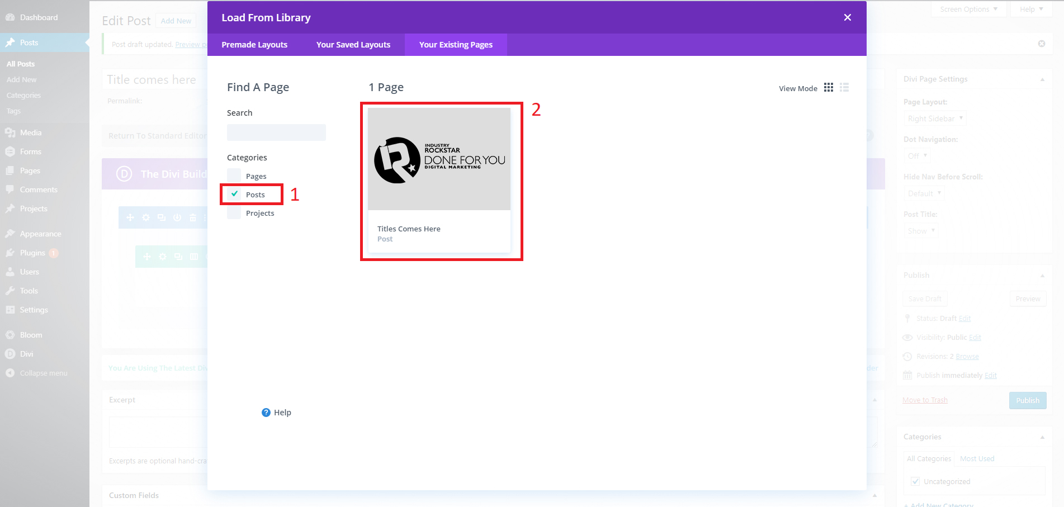Open Post Title Show dropdown
The image size is (1064, 507).
920,231
